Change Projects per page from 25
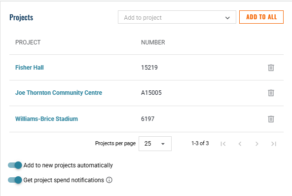This screenshot has height=196, width=292. (x=155, y=144)
